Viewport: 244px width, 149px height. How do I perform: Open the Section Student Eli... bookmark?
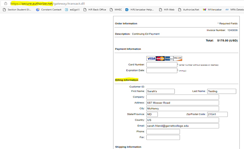click(17, 10)
